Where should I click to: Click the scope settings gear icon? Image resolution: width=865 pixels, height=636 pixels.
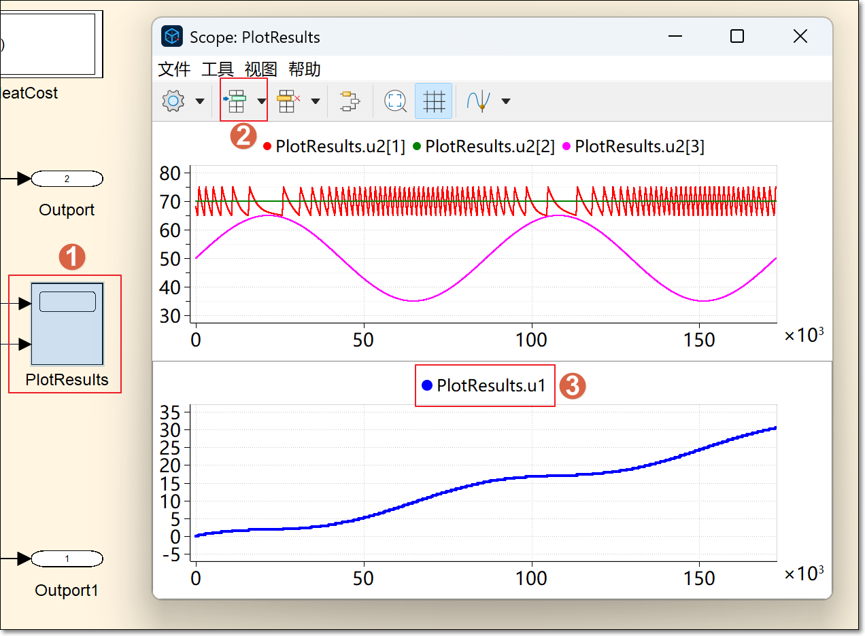pyautogui.click(x=173, y=101)
